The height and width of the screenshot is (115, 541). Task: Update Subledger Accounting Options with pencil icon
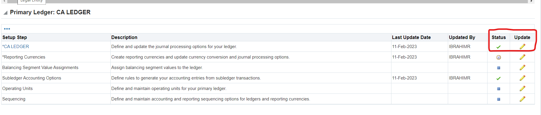pyautogui.click(x=522, y=78)
